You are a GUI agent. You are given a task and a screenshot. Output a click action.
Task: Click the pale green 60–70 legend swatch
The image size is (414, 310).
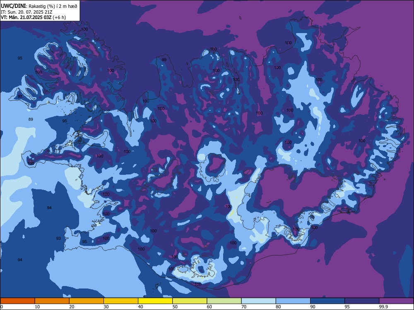(x=224, y=301)
